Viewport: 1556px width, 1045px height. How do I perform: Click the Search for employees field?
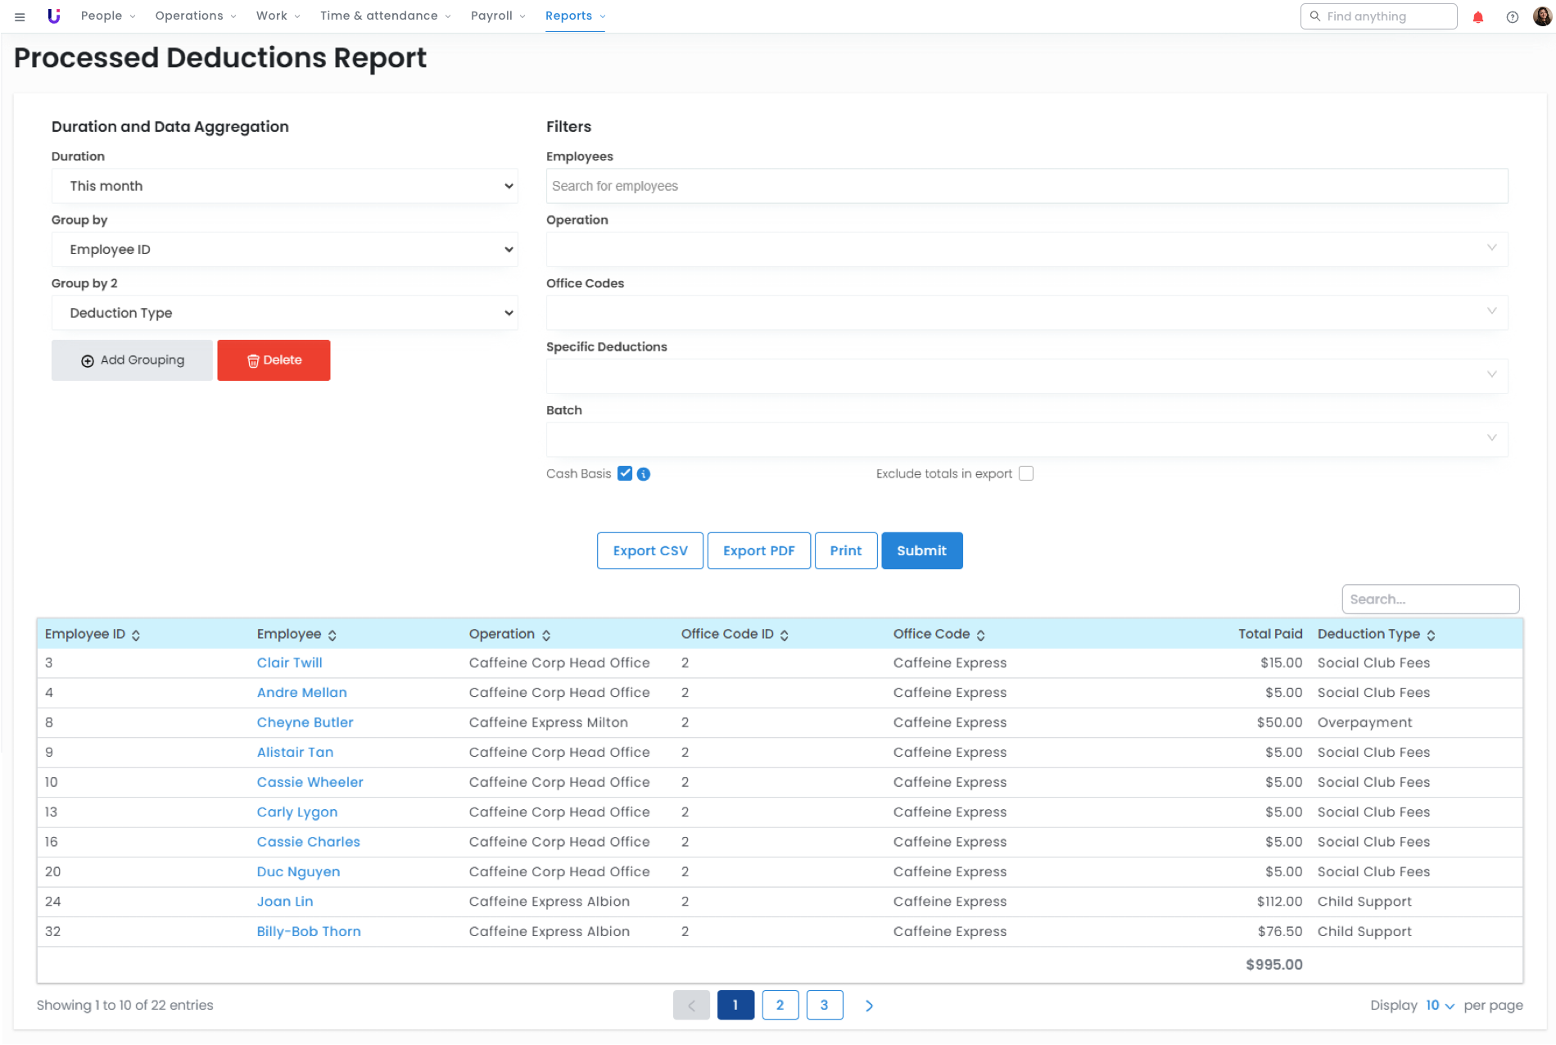point(1026,186)
